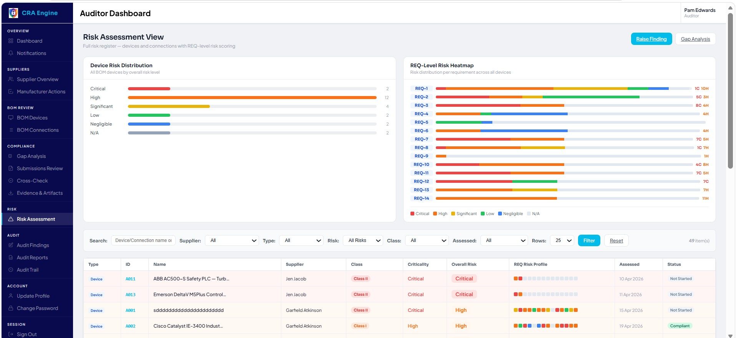This screenshot has width=736, height=338.
Task: Click the Submissions Review document icon
Action: coord(11,169)
